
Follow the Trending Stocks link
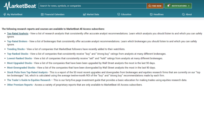click(16, 49)
